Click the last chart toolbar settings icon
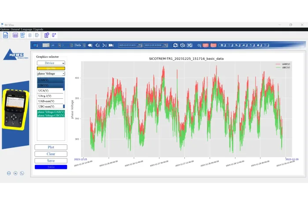This screenshot has width=308, height=205. [x=265, y=45]
